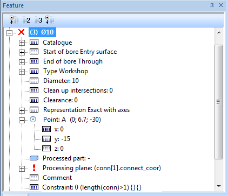Pin the Feature panel
Screen dimensions: 228x196
[x=212, y=5]
